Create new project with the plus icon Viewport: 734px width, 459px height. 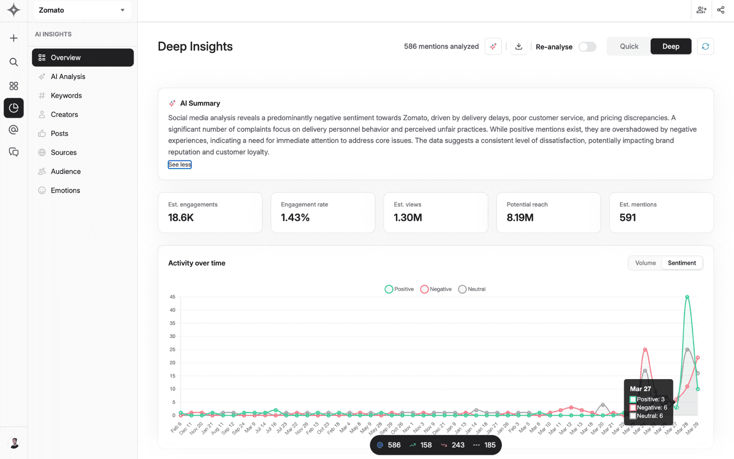(13, 38)
